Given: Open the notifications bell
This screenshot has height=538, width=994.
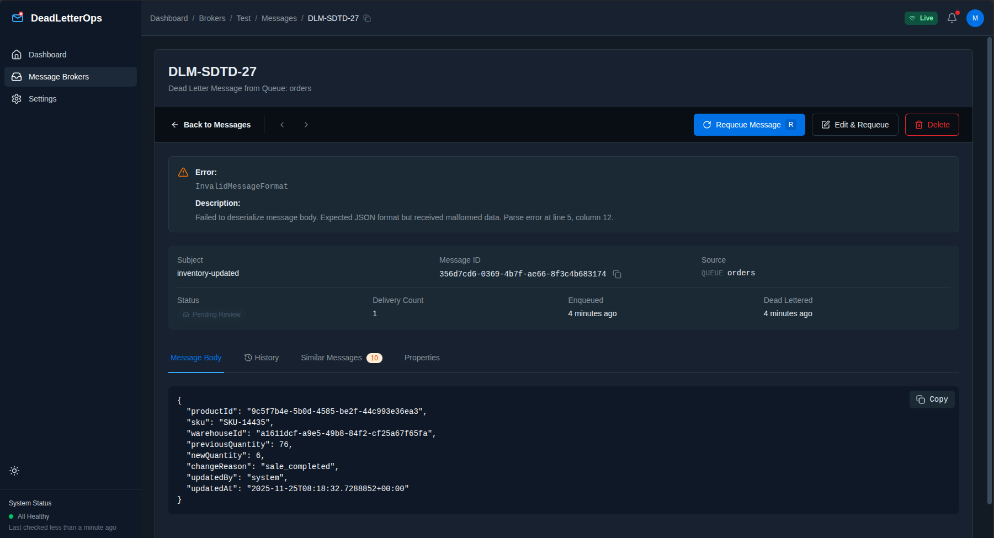Looking at the screenshot, I should 952,18.
